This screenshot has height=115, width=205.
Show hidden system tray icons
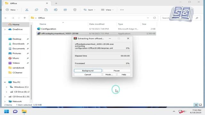coord(174,111)
